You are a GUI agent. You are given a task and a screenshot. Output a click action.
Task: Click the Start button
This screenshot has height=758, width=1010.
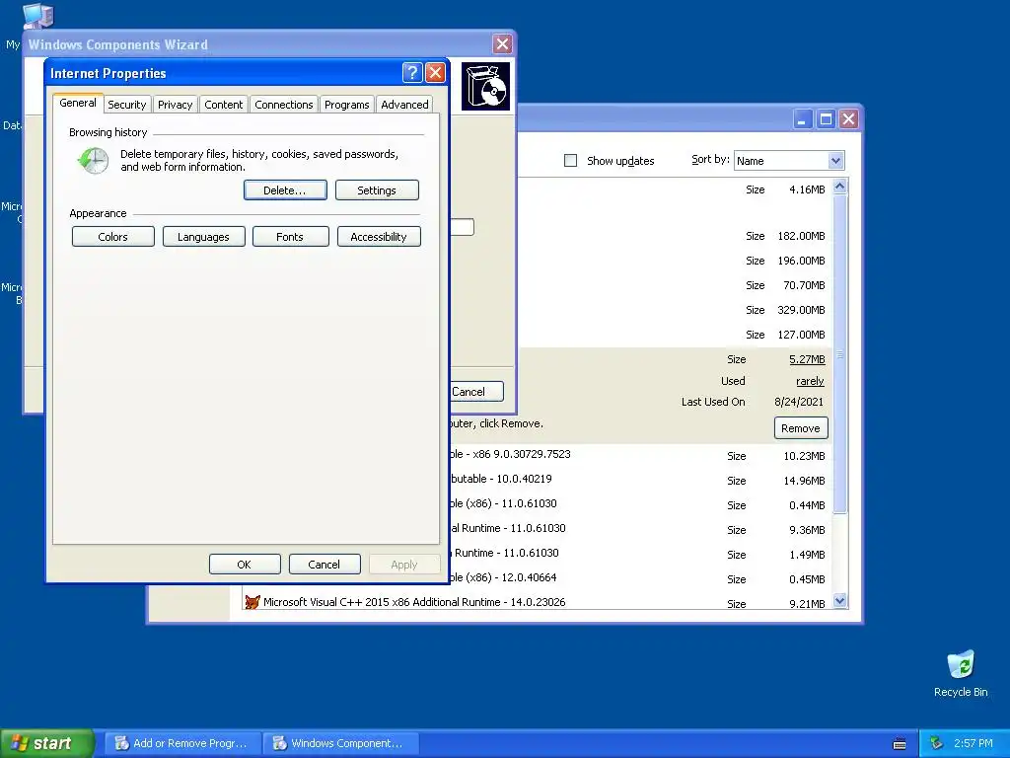(x=47, y=743)
